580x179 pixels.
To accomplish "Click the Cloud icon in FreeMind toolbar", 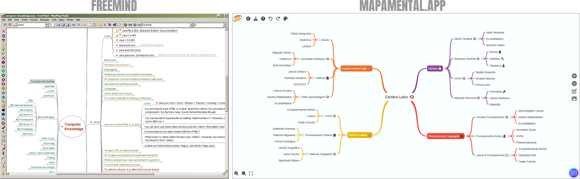I will (x=119, y=25).
